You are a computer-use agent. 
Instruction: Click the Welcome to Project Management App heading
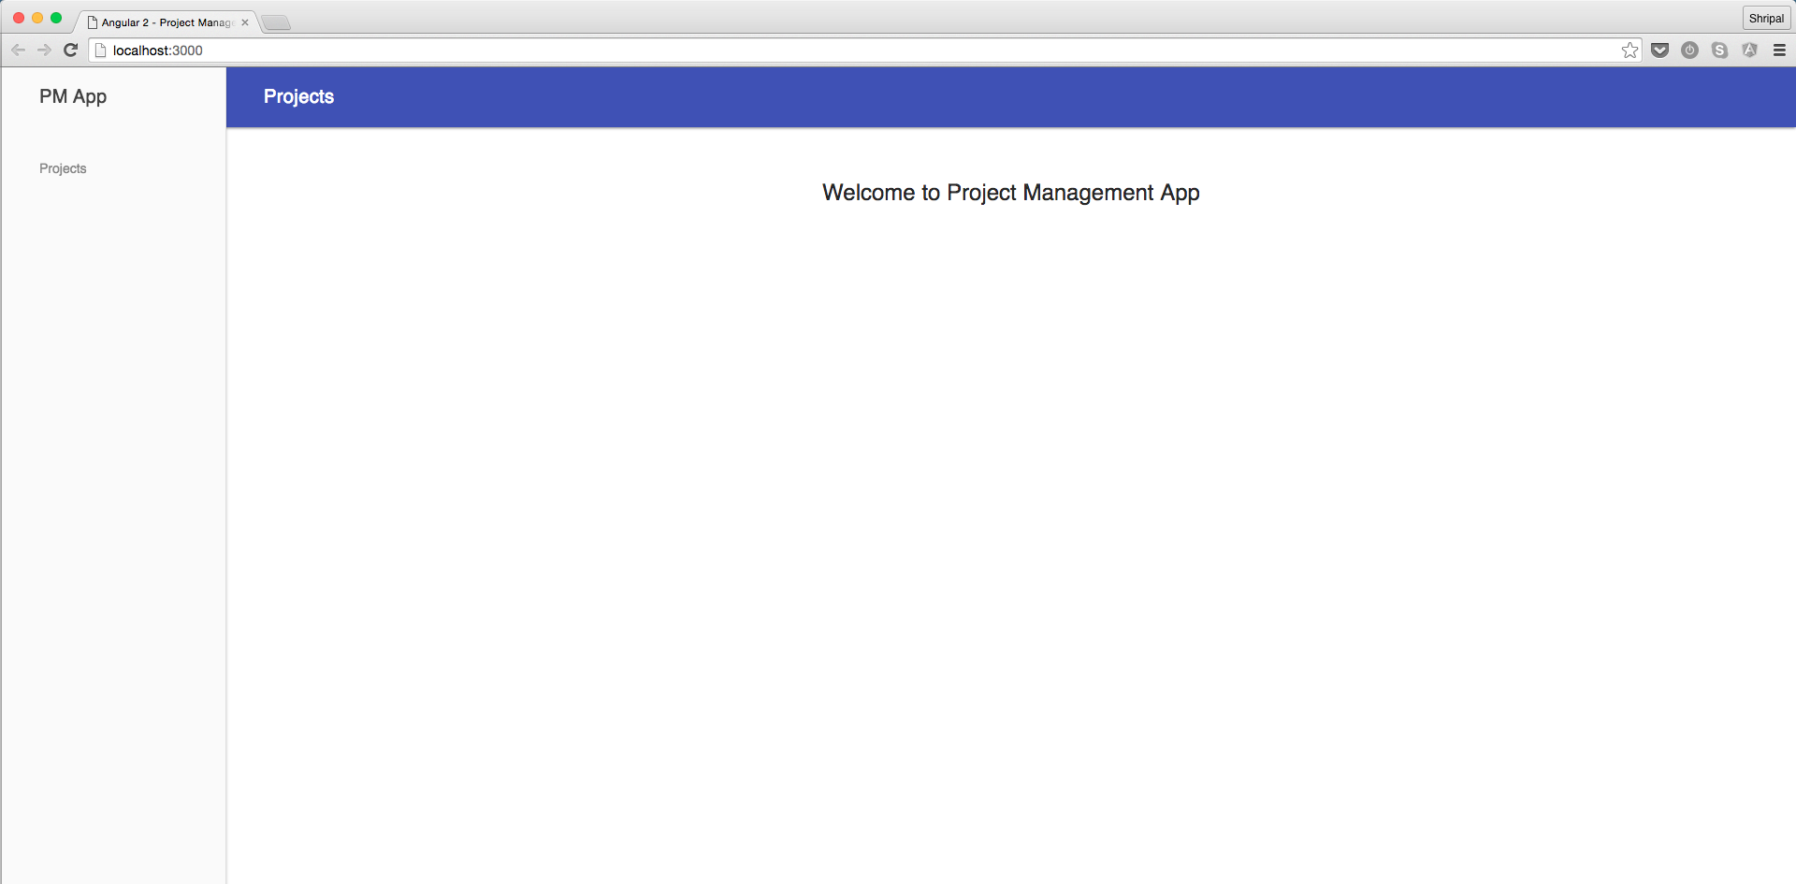click(1011, 193)
